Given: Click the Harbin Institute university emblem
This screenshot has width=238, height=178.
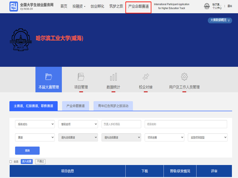Looking at the screenshot, I should pos(20,39).
